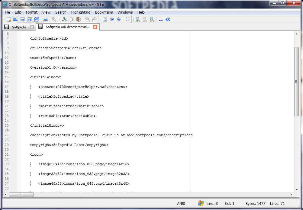Click the <resizable>true line
303x210 pixels.
[67, 116]
